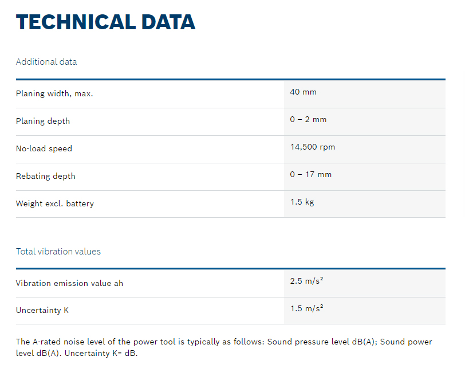Click the Rebating depth label
The height and width of the screenshot is (376, 465).
click(46, 176)
